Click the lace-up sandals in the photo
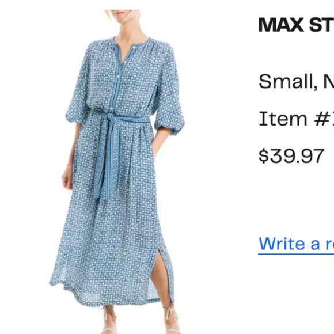This screenshot has width=334, height=334. coord(141,320)
